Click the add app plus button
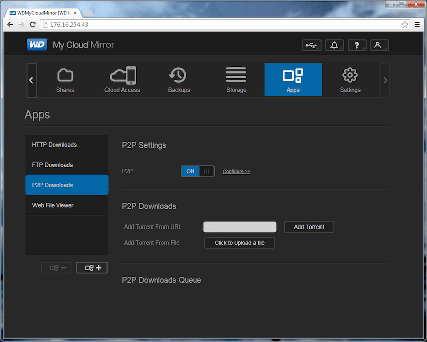427x342 pixels. (x=92, y=268)
